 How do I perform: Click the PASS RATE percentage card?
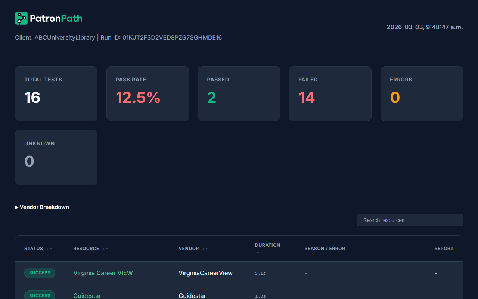pyautogui.click(x=148, y=93)
